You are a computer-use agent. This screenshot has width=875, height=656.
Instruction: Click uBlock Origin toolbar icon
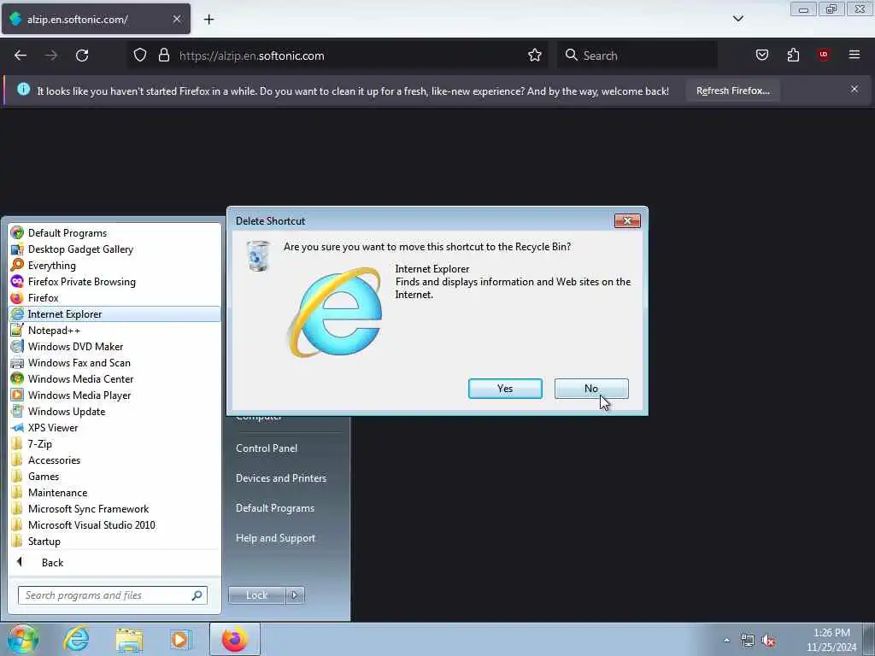824,56
